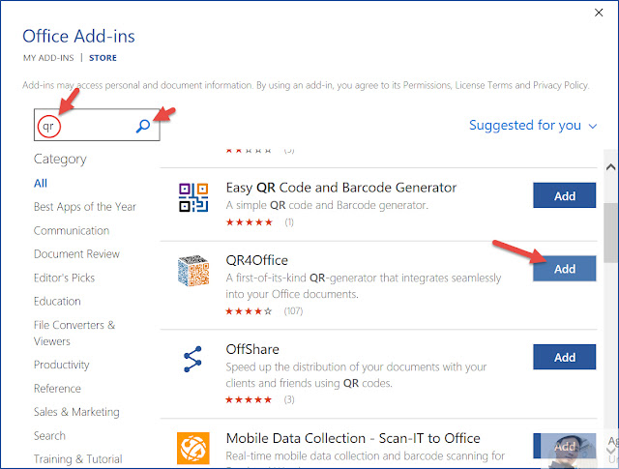Open Mobile Data Collection - Scan-IT title
This screenshot has width=619, height=469.
pos(353,438)
